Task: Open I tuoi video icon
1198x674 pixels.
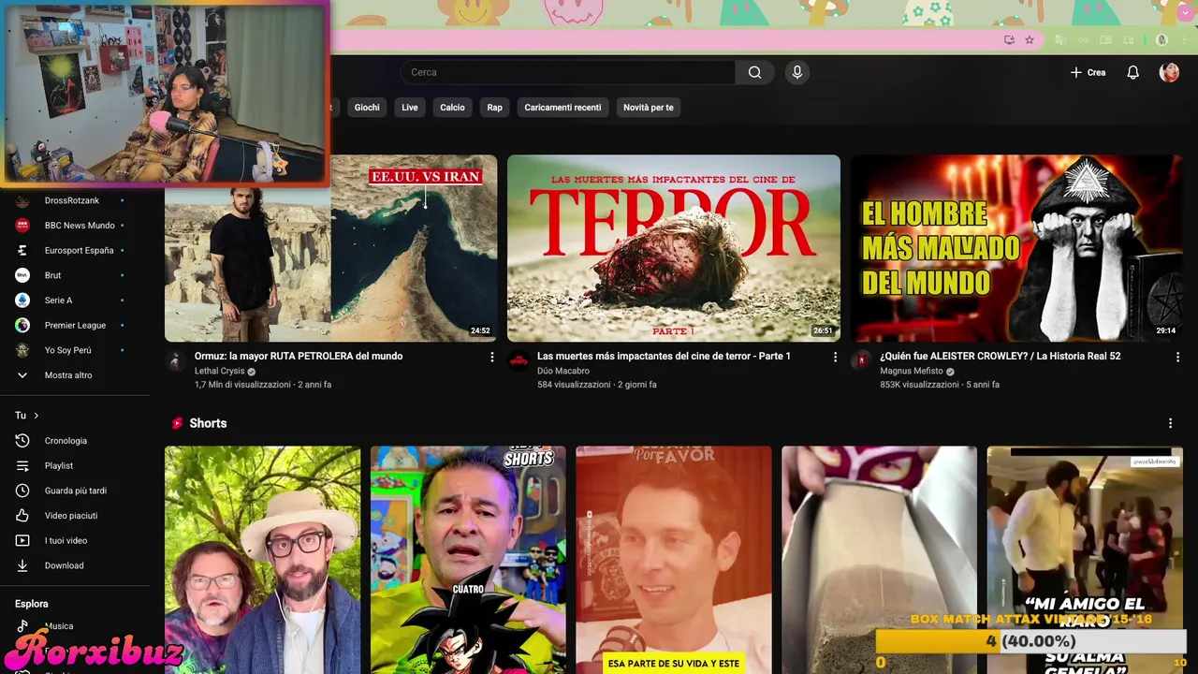Action: (22, 540)
